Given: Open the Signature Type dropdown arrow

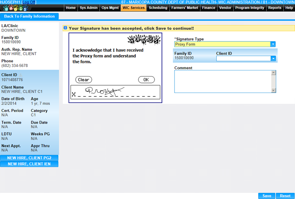Looking at the screenshot, I should tap(273, 44).
